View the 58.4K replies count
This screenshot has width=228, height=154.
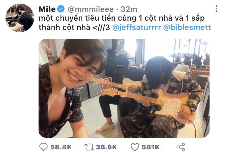pyautogui.click(x=61, y=147)
